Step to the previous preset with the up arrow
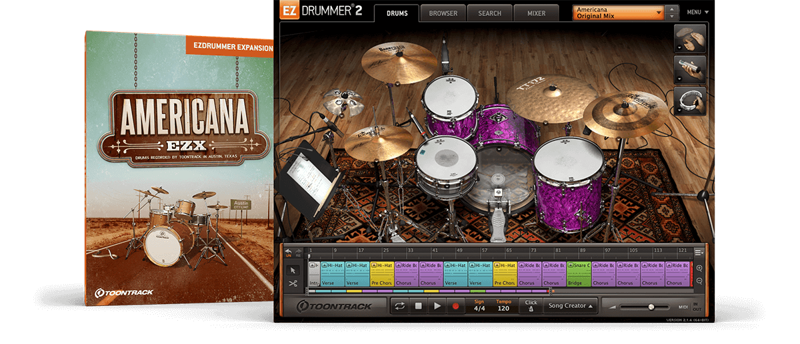Viewport: 800px width, 344px height. 672,9
